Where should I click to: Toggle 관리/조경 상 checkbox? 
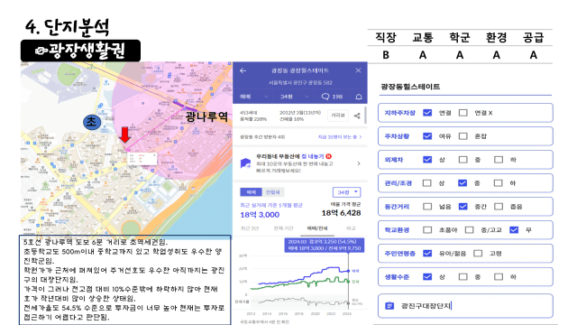[426, 182]
